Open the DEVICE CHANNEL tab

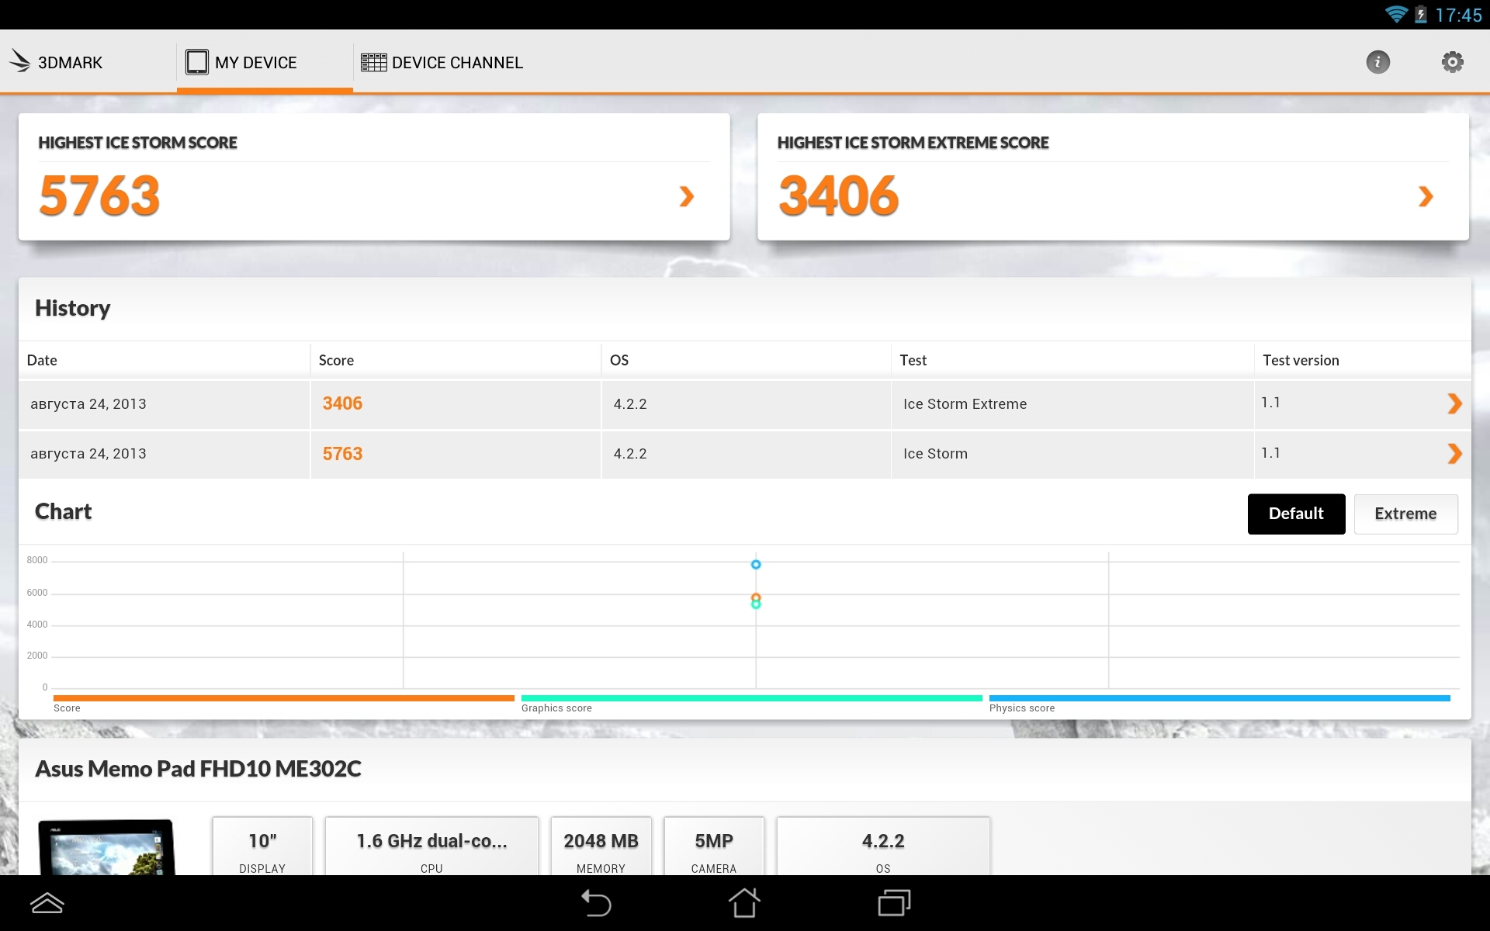click(442, 62)
